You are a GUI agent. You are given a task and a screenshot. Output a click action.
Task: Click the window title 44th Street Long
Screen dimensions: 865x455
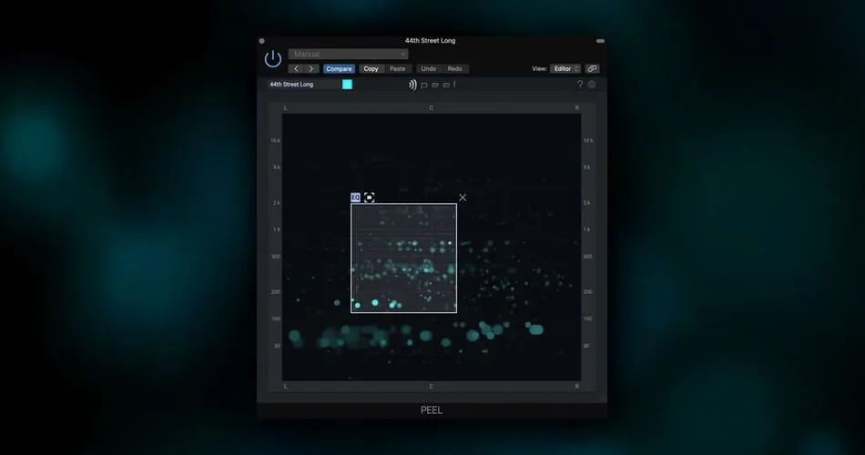[431, 41]
